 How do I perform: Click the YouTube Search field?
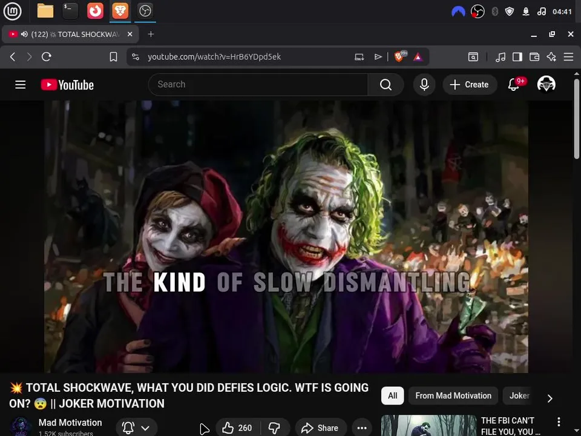click(258, 85)
